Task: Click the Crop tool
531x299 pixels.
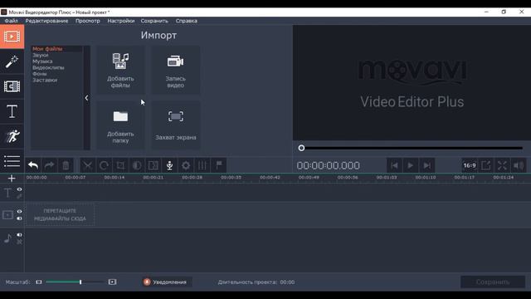Action: (120, 165)
